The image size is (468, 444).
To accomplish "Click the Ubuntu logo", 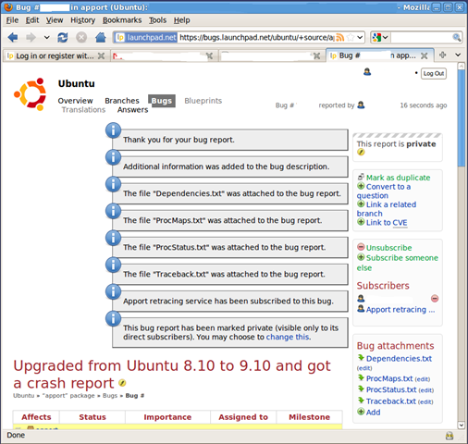I will point(30,94).
